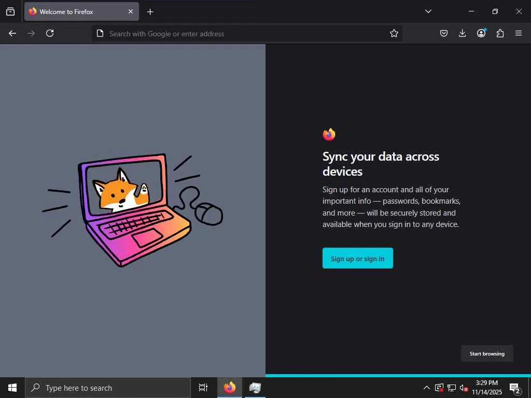Show hidden system tray icons
531x398 pixels.
tap(427, 388)
